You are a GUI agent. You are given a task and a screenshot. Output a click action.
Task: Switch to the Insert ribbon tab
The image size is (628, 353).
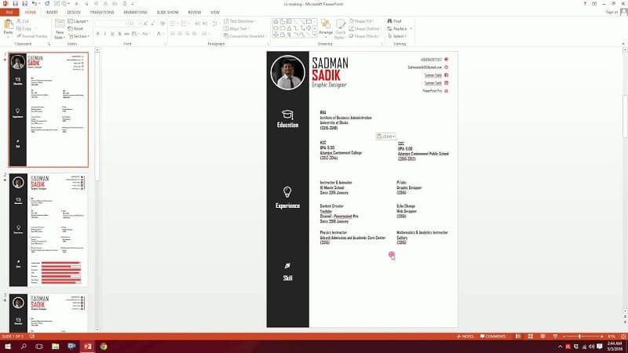52,13
